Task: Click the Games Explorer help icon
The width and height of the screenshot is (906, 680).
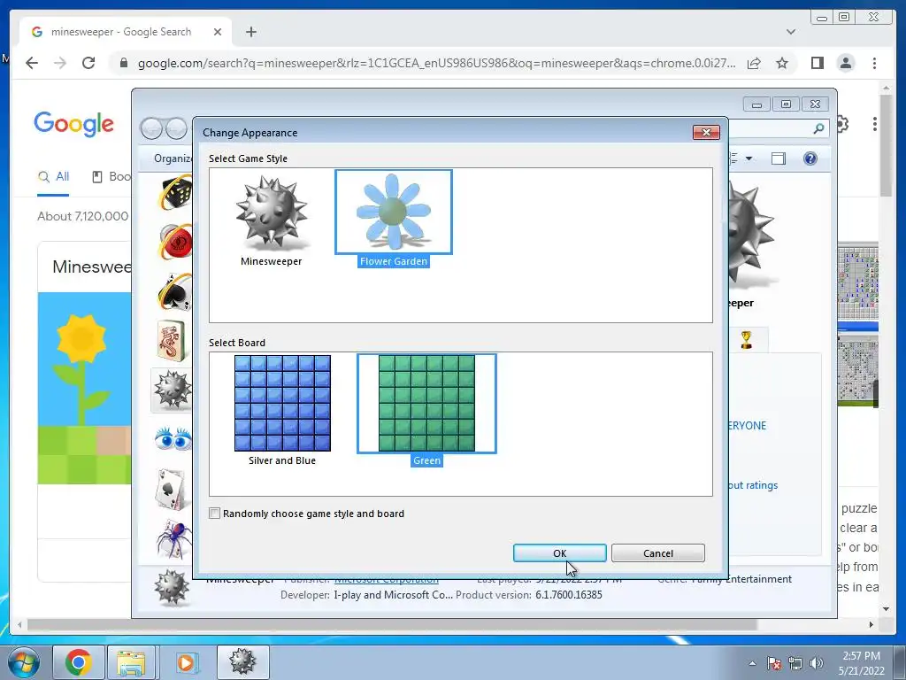Action: [810, 158]
